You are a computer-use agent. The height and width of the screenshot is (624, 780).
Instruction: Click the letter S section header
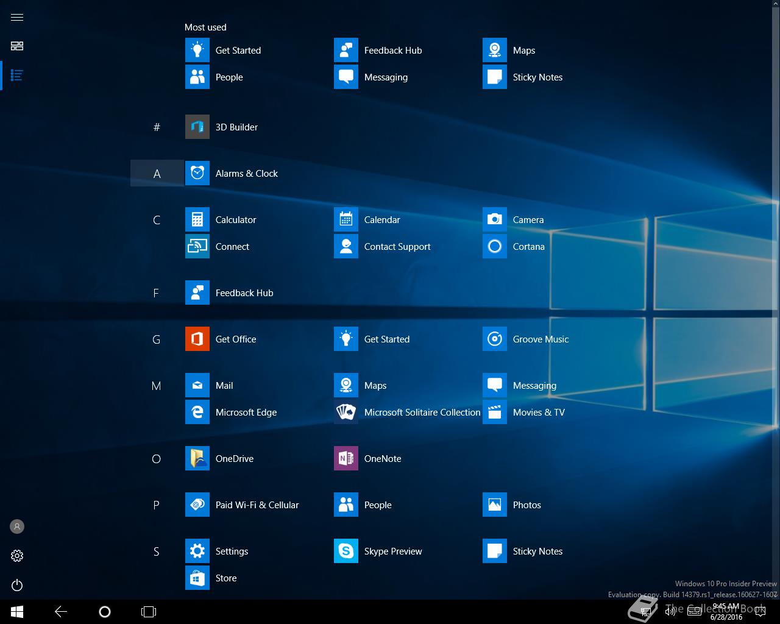click(157, 551)
